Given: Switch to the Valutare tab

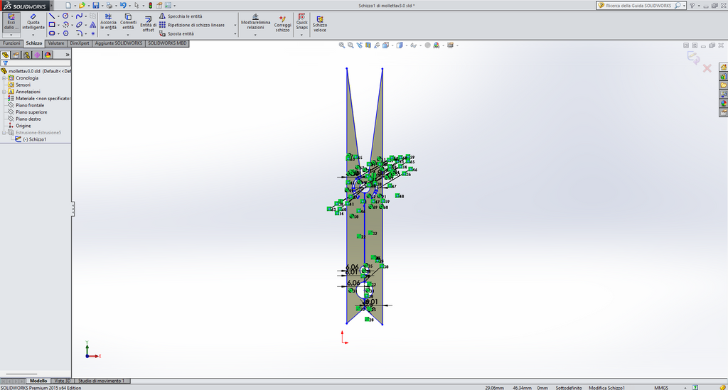Looking at the screenshot, I should (x=56, y=43).
